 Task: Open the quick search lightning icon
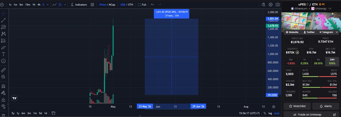263,5
